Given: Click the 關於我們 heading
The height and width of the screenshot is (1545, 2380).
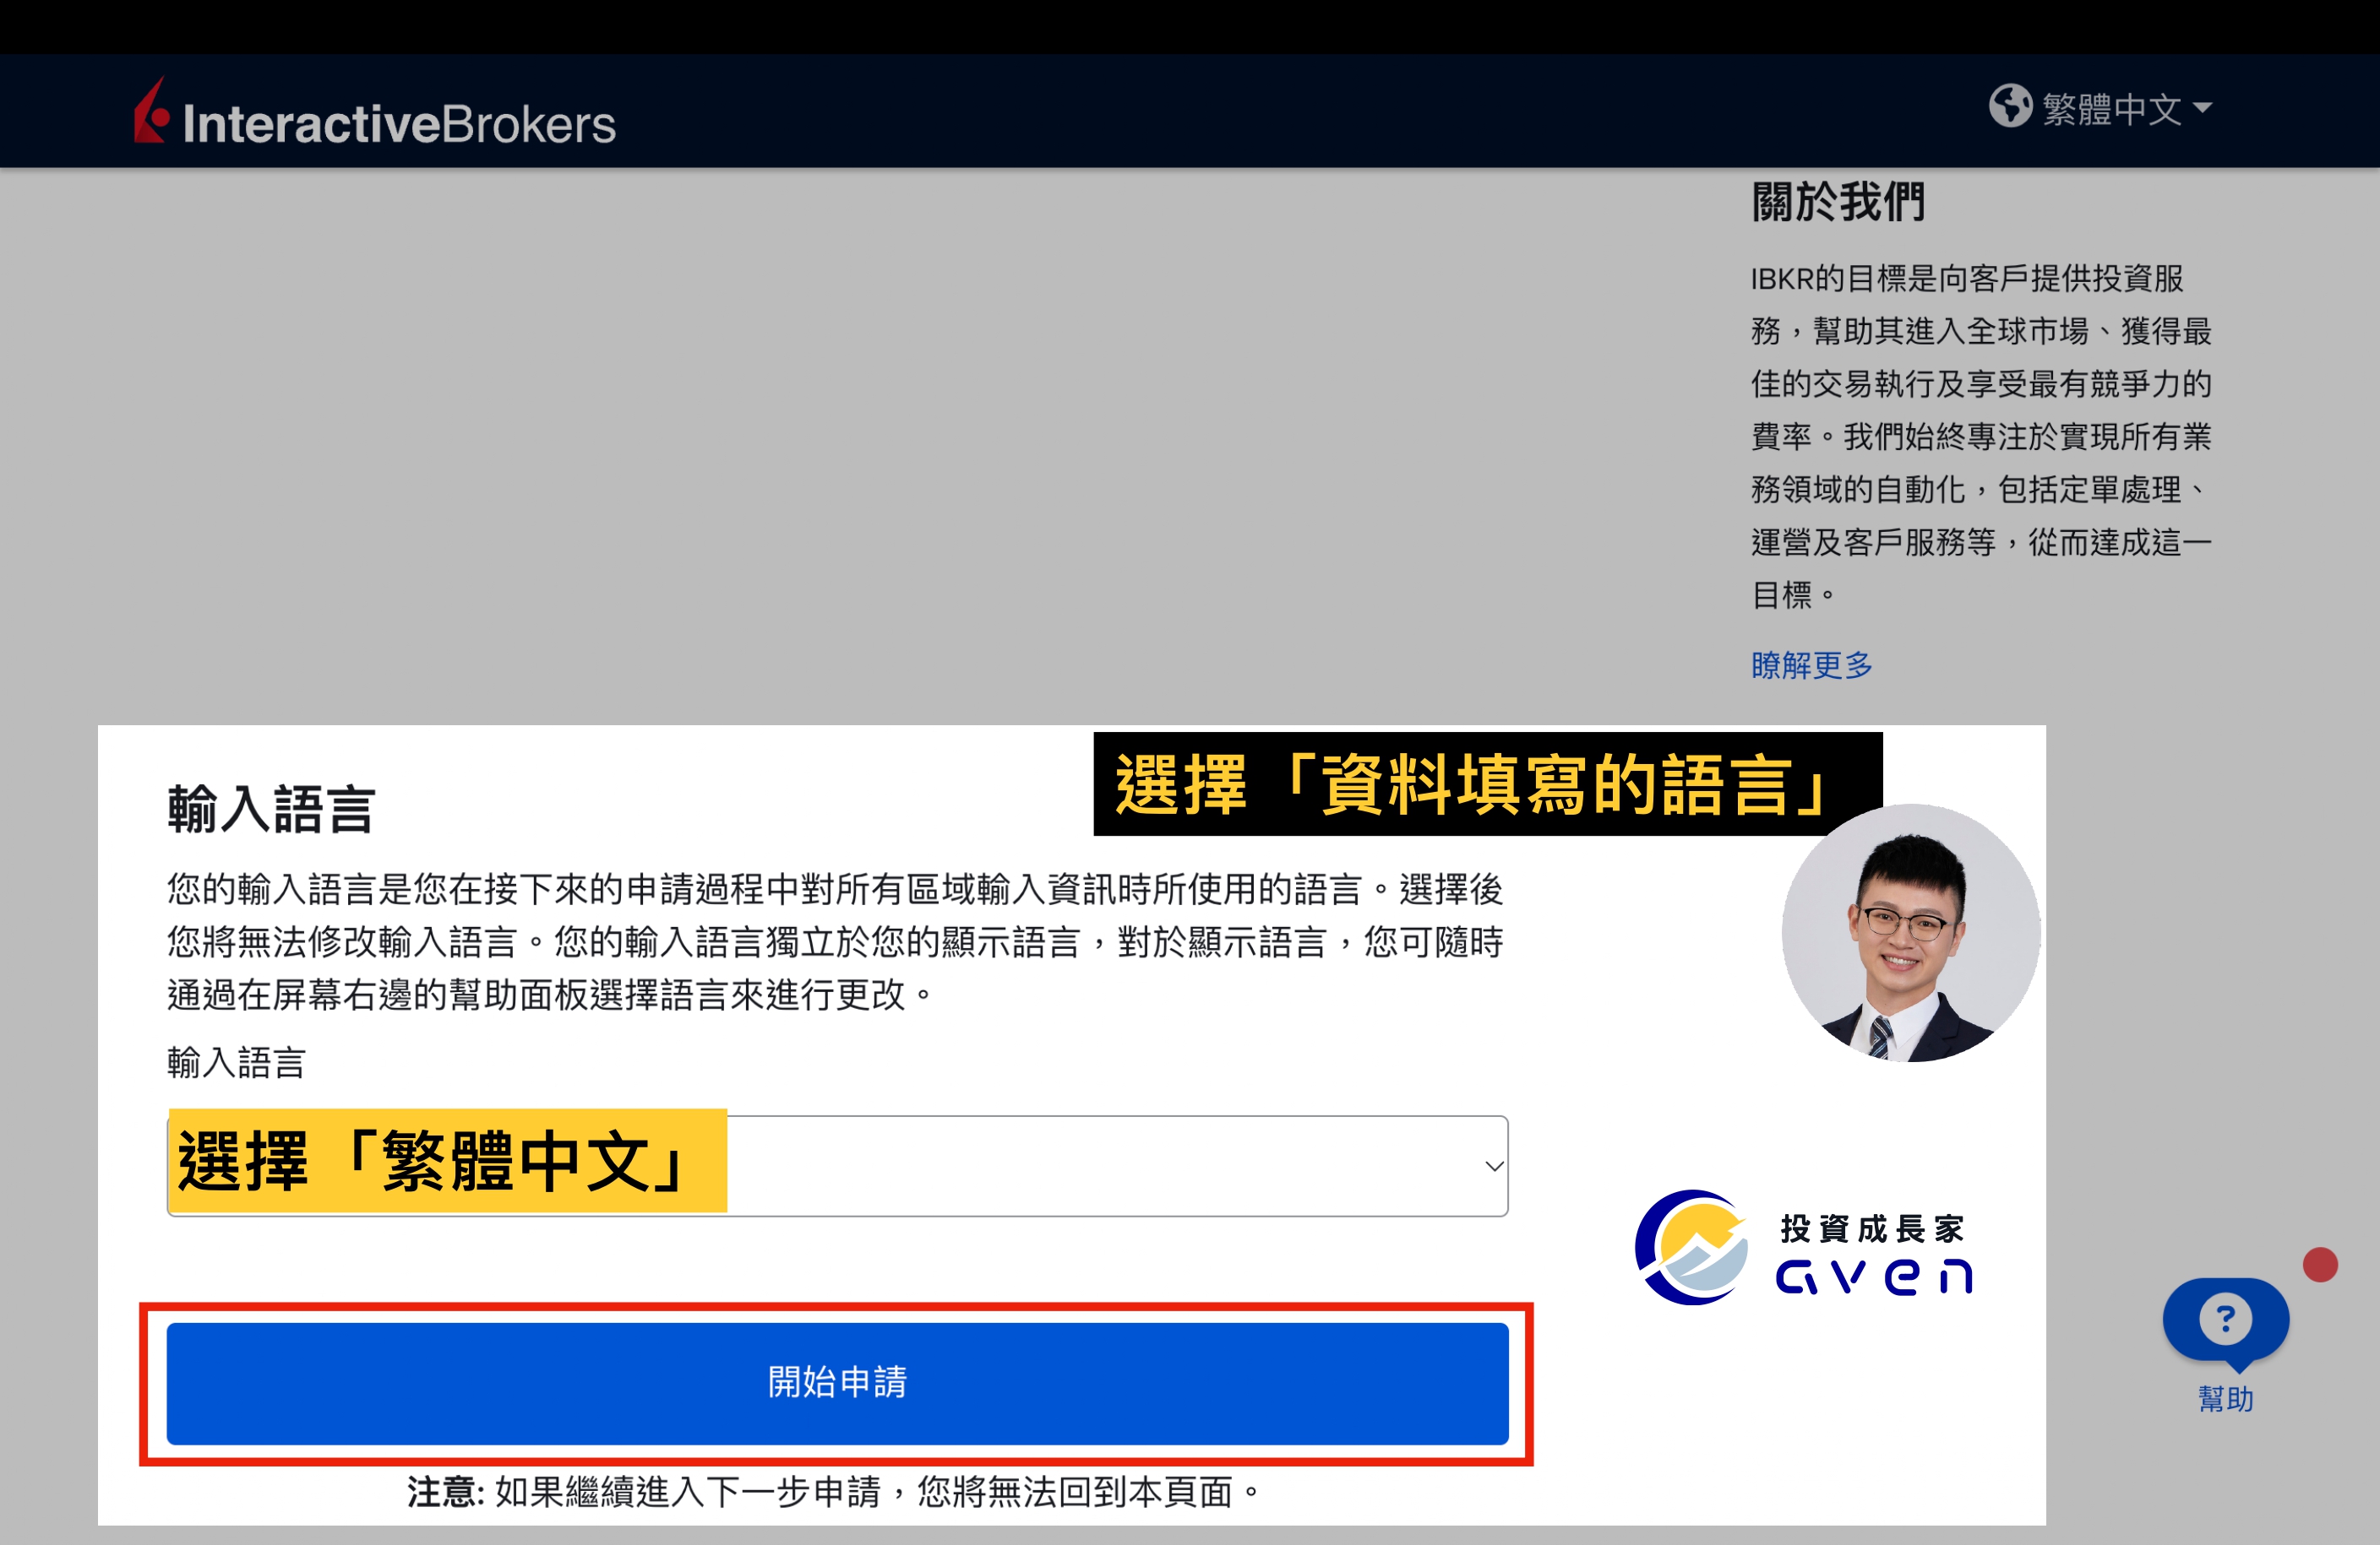Looking at the screenshot, I should pos(1838,202).
